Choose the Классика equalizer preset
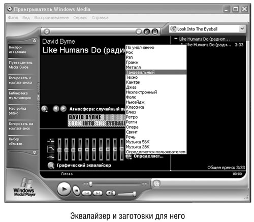 [156, 107]
